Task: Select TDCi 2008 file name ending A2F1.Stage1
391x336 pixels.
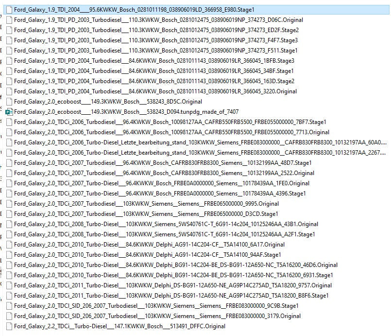Action: pos(165,234)
